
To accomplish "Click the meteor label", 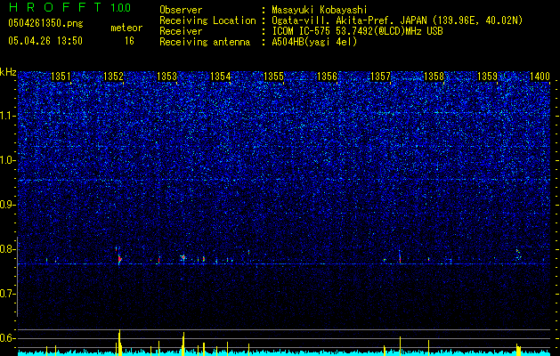I will click(x=126, y=28).
